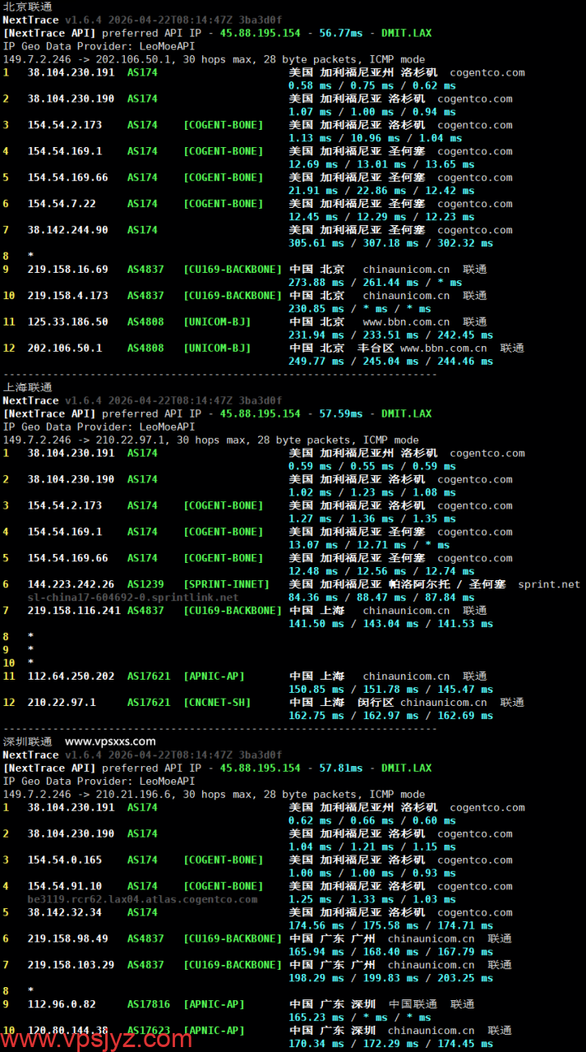Click the AS17623 number
Image resolution: width=586 pixels, height=1052 pixels.
(149, 1031)
